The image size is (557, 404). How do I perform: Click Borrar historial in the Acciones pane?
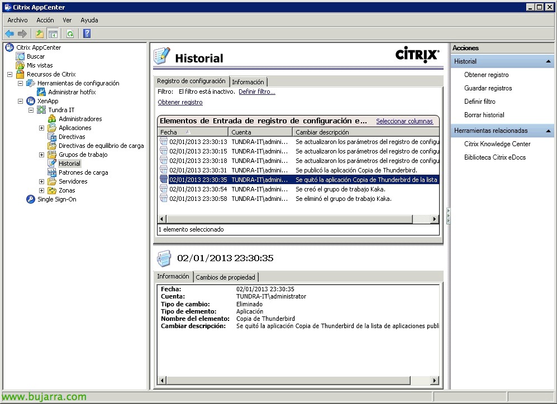click(x=484, y=115)
